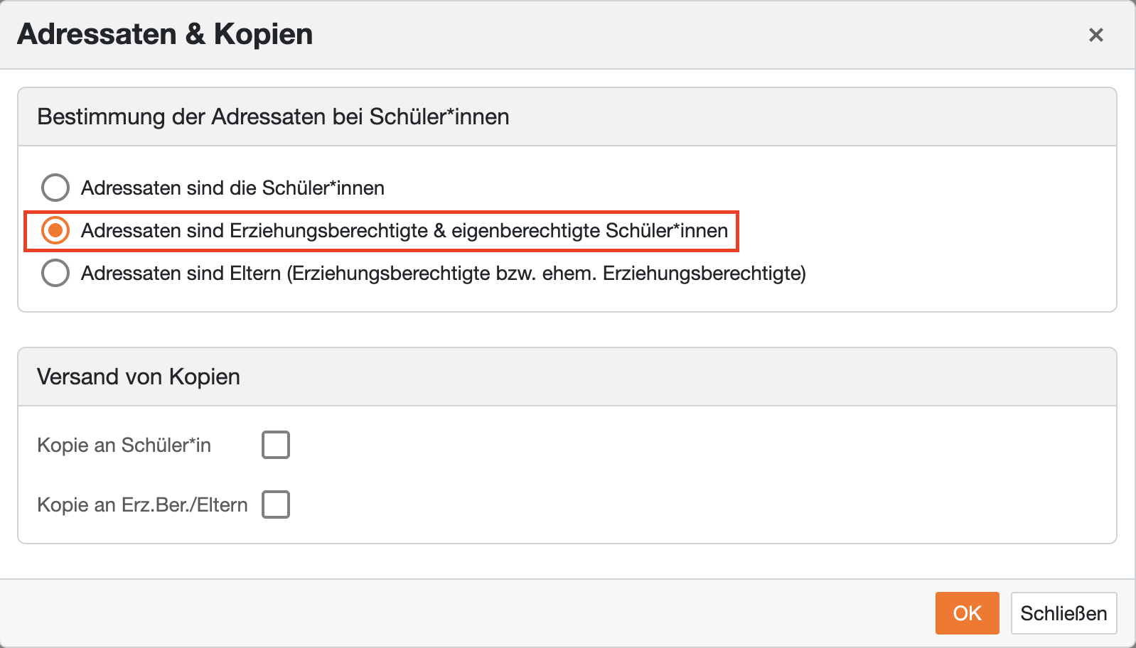Screen dimensions: 1136x648
Task: Click the word 'Kopien' in the dialog title
Action: [263, 34]
